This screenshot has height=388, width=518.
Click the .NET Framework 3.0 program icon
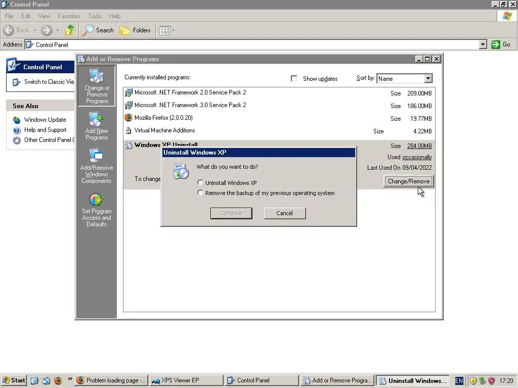point(128,105)
